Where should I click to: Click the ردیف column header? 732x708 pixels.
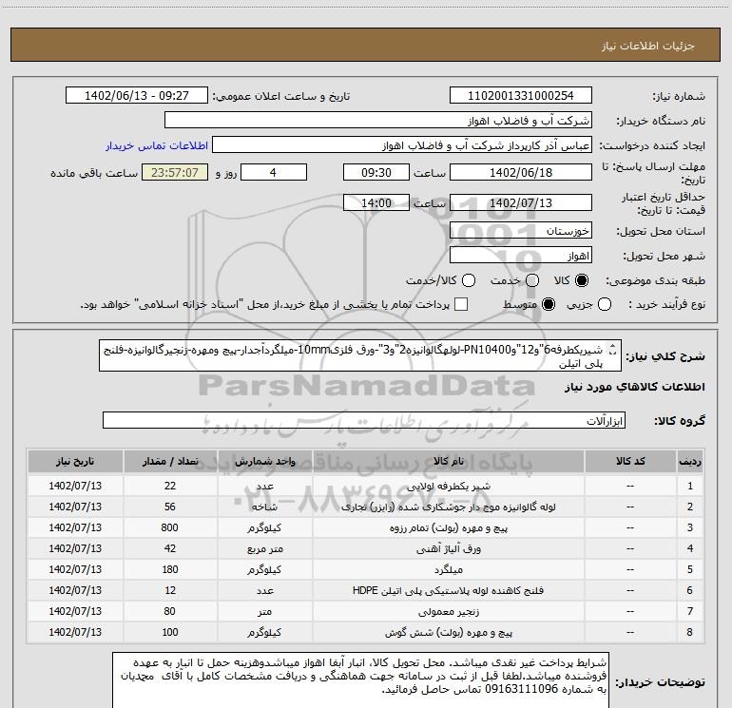coord(690,461)
